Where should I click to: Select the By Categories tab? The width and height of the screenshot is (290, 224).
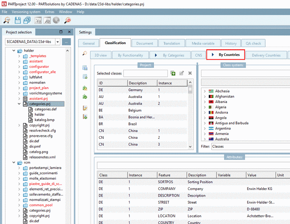(170, 55)
